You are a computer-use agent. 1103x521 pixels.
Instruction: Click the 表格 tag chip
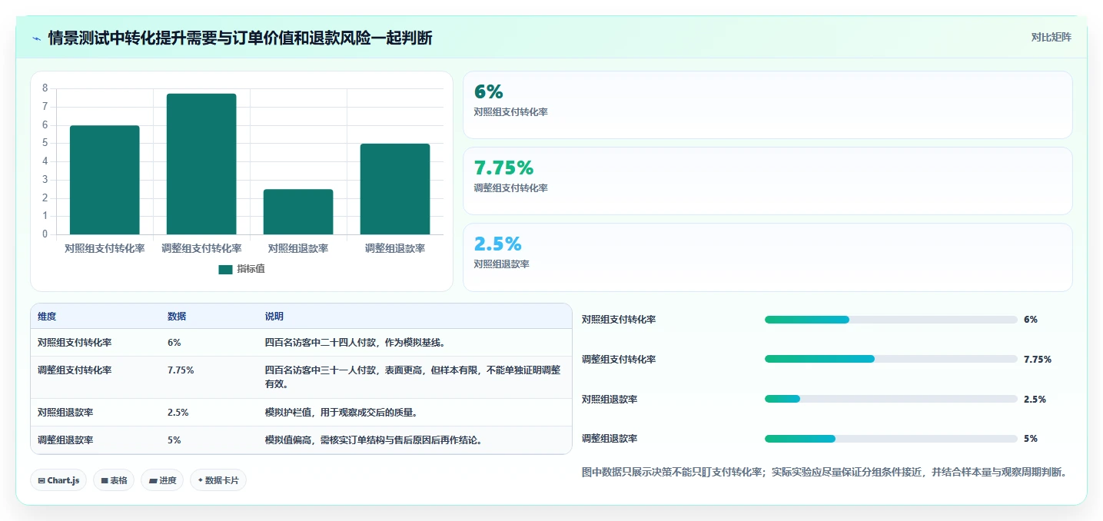pyautogui.click(x=115, y=480)
